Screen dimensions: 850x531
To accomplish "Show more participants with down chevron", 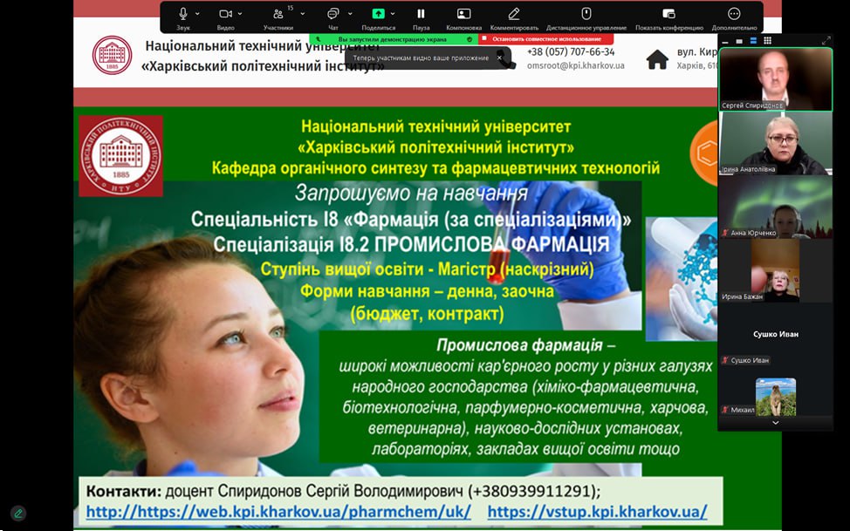I will 775,423.
